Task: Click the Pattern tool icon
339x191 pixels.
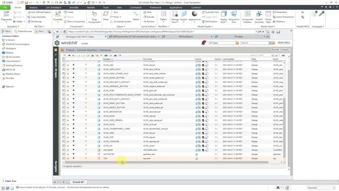Action: (x=164, y=14)
